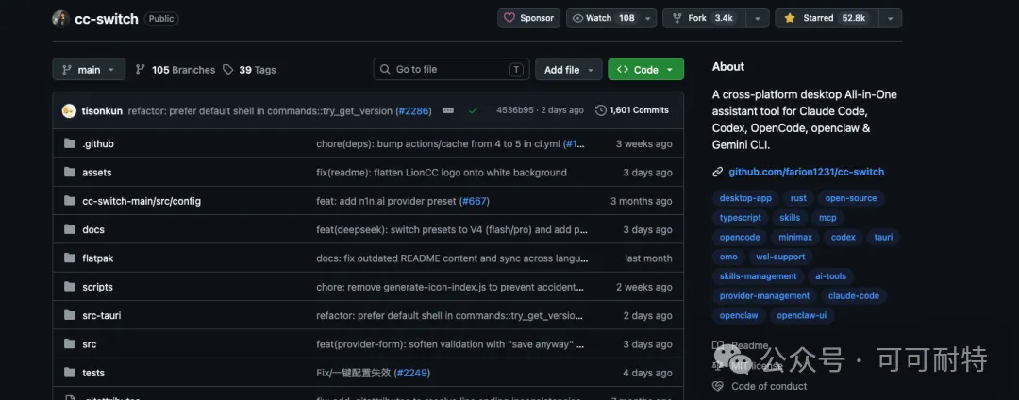
Task: Expand commit message ellipsis button
Action: 448,110
